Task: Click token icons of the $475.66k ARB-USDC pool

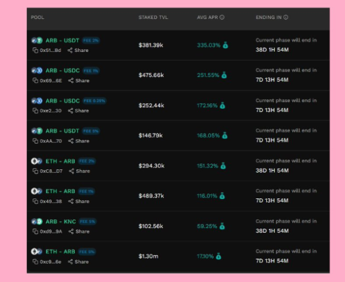Action: click(x=37, y=70)
